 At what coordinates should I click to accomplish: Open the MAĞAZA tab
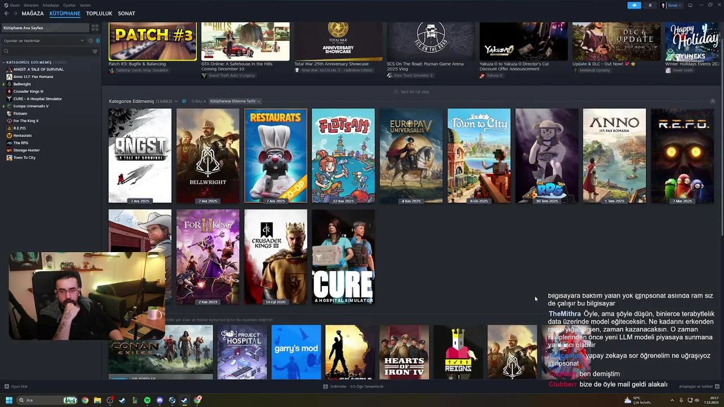point(32,14)
